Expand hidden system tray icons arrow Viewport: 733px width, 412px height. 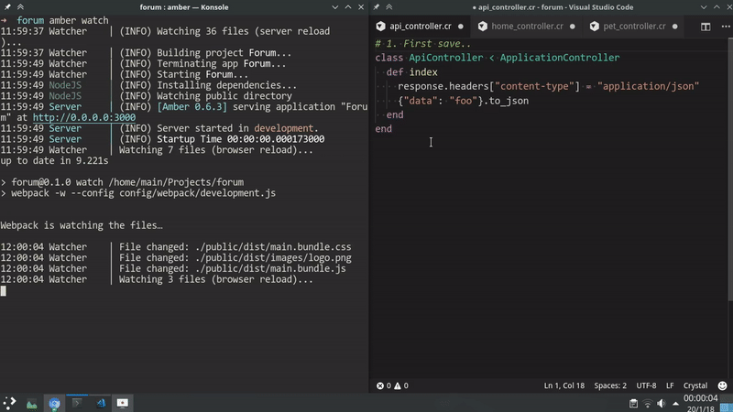[x=675, y=404]
